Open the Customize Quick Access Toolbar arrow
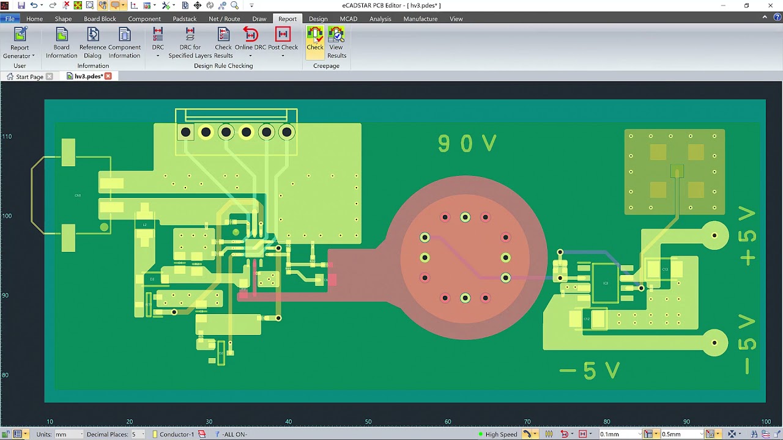The height and width of the screenshot is (440, 783). point(251,5)
